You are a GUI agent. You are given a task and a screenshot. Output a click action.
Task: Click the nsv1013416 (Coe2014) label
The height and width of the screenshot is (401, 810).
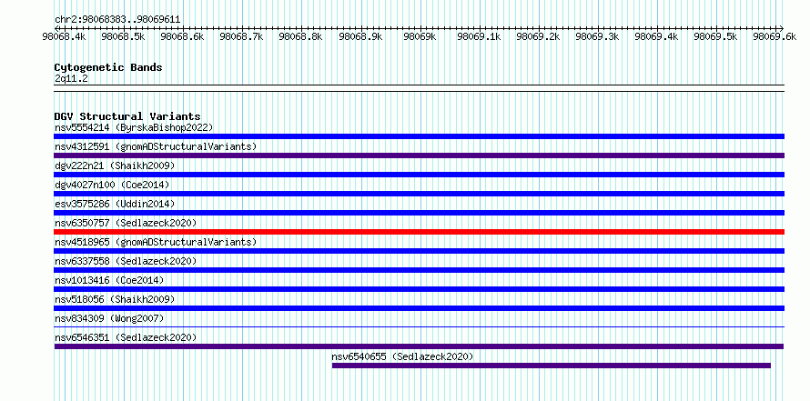[x=109, y=280]
